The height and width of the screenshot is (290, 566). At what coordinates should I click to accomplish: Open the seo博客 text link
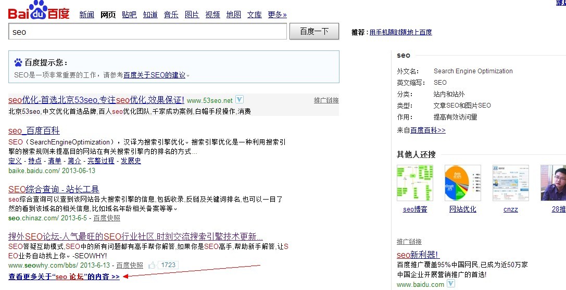pos(415,209)
